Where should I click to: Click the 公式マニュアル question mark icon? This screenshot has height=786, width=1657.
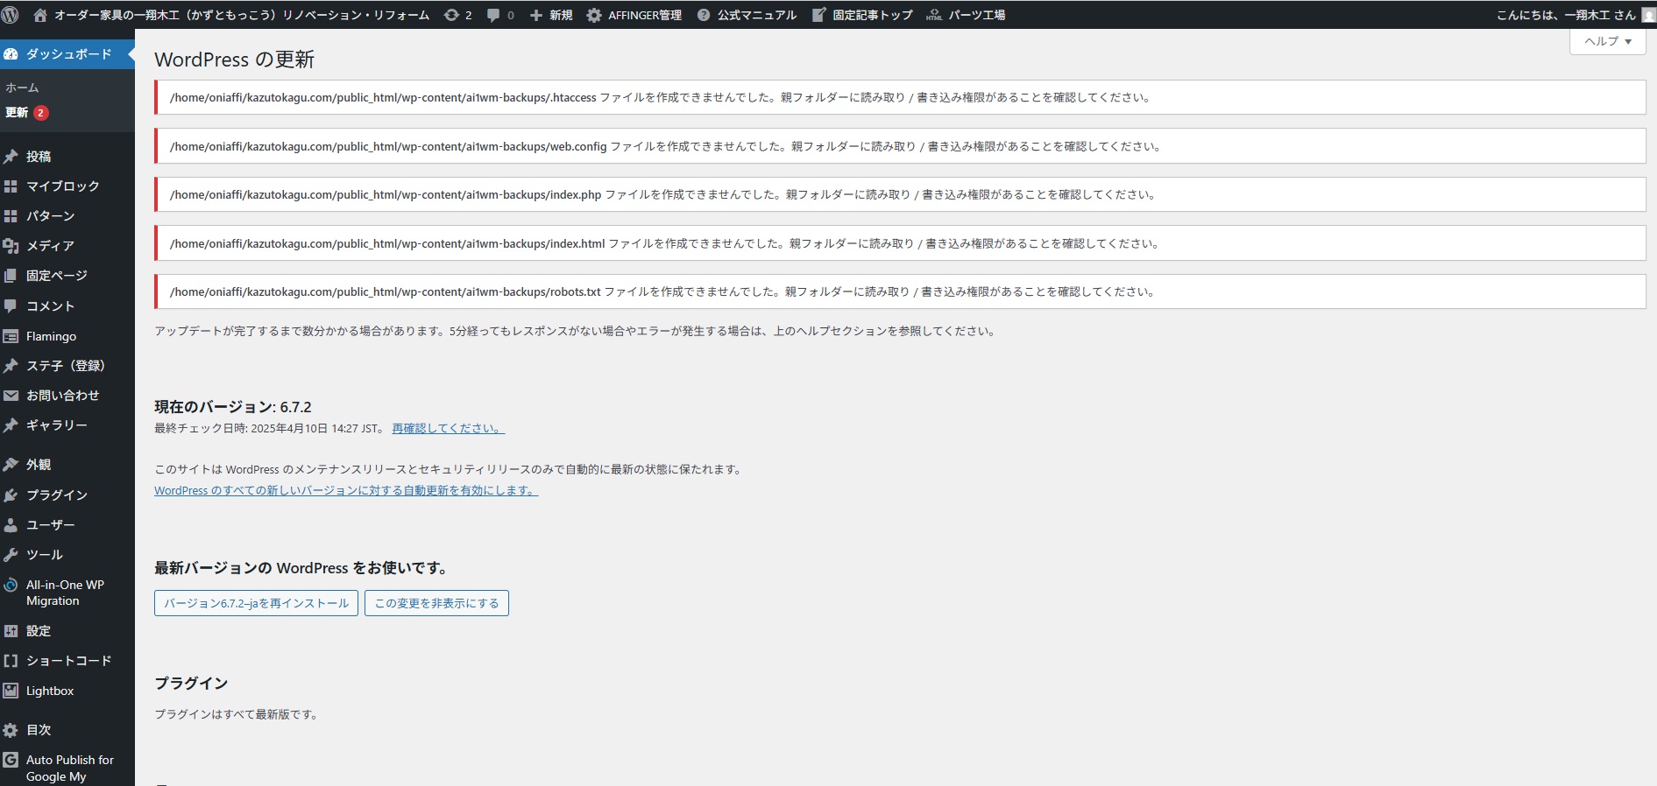click(x=704, y=15)
